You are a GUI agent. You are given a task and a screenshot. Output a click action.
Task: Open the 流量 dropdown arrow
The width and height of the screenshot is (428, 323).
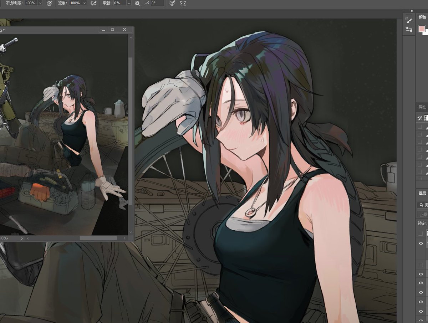coord(84,3)
